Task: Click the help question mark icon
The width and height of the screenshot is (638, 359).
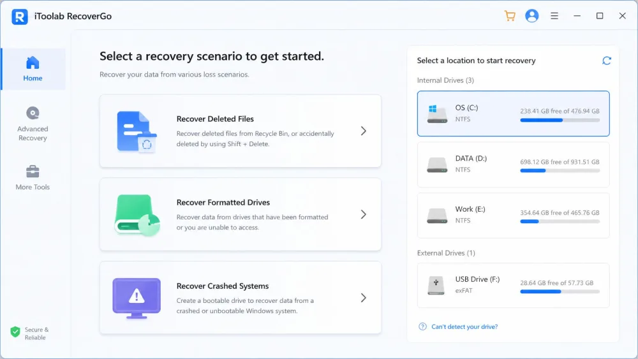Action: point(422,326)
